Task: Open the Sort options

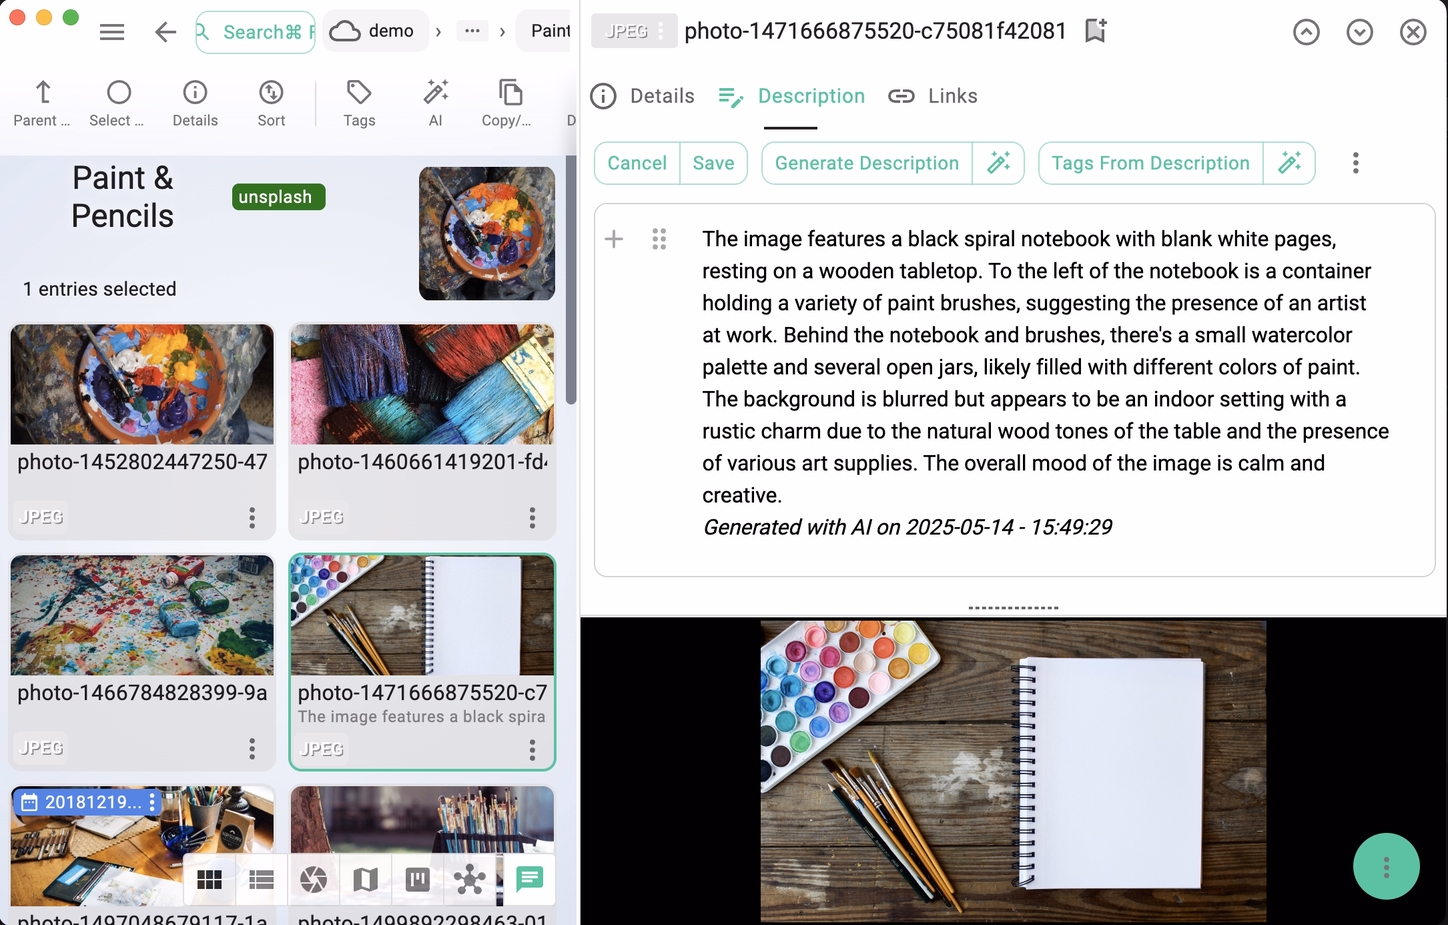Action: 271,101
